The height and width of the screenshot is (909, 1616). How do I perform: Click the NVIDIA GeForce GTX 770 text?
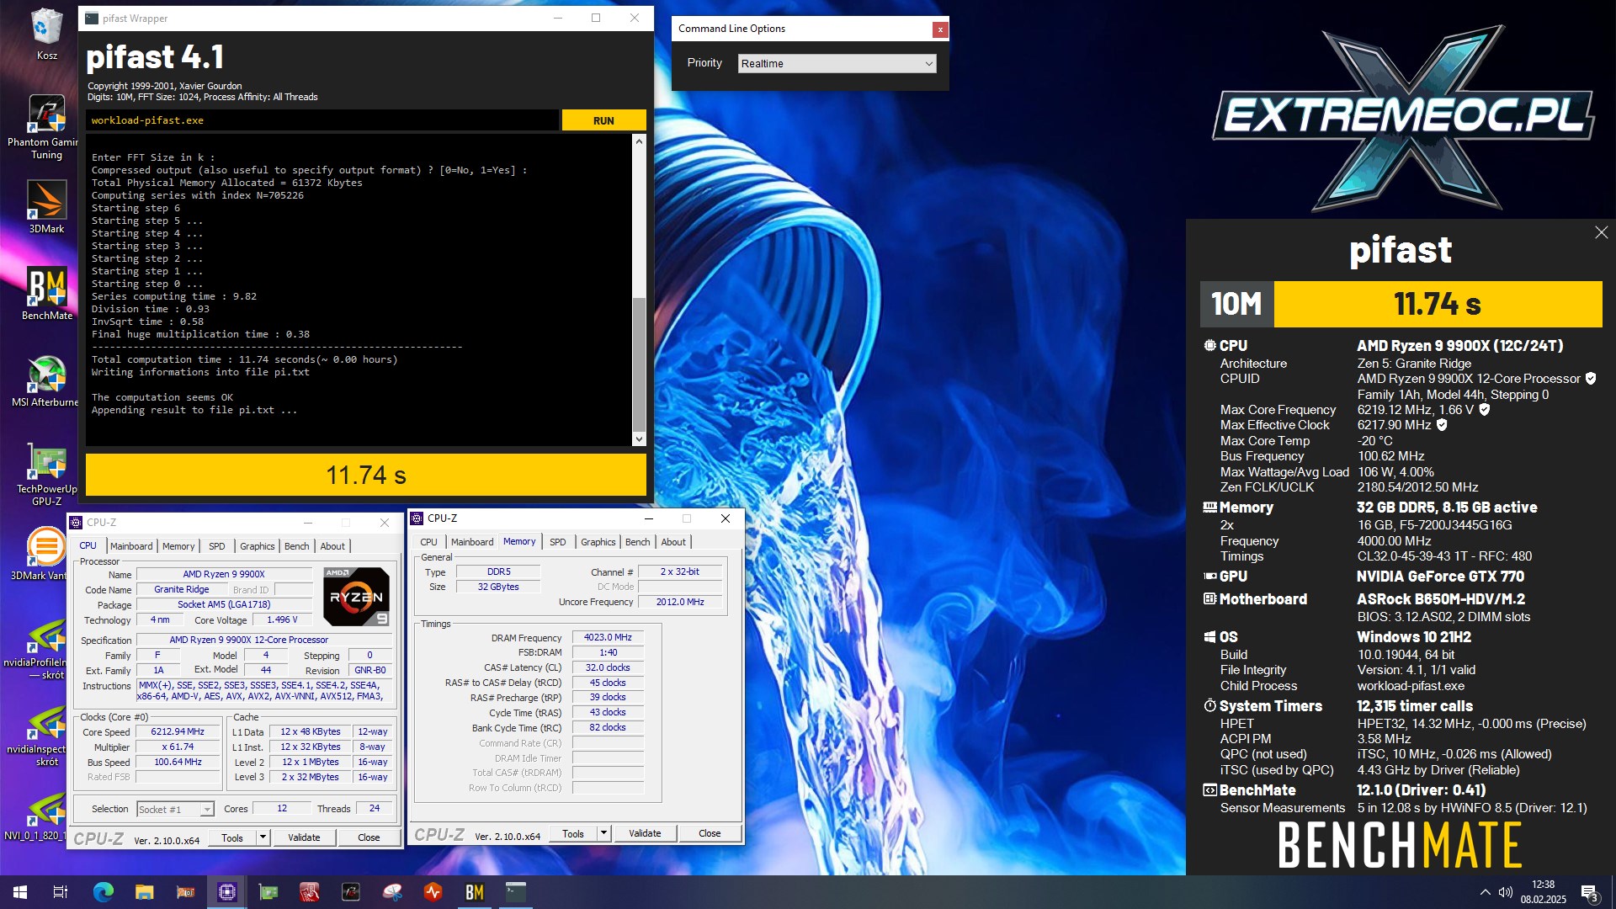pos(1440,577)
